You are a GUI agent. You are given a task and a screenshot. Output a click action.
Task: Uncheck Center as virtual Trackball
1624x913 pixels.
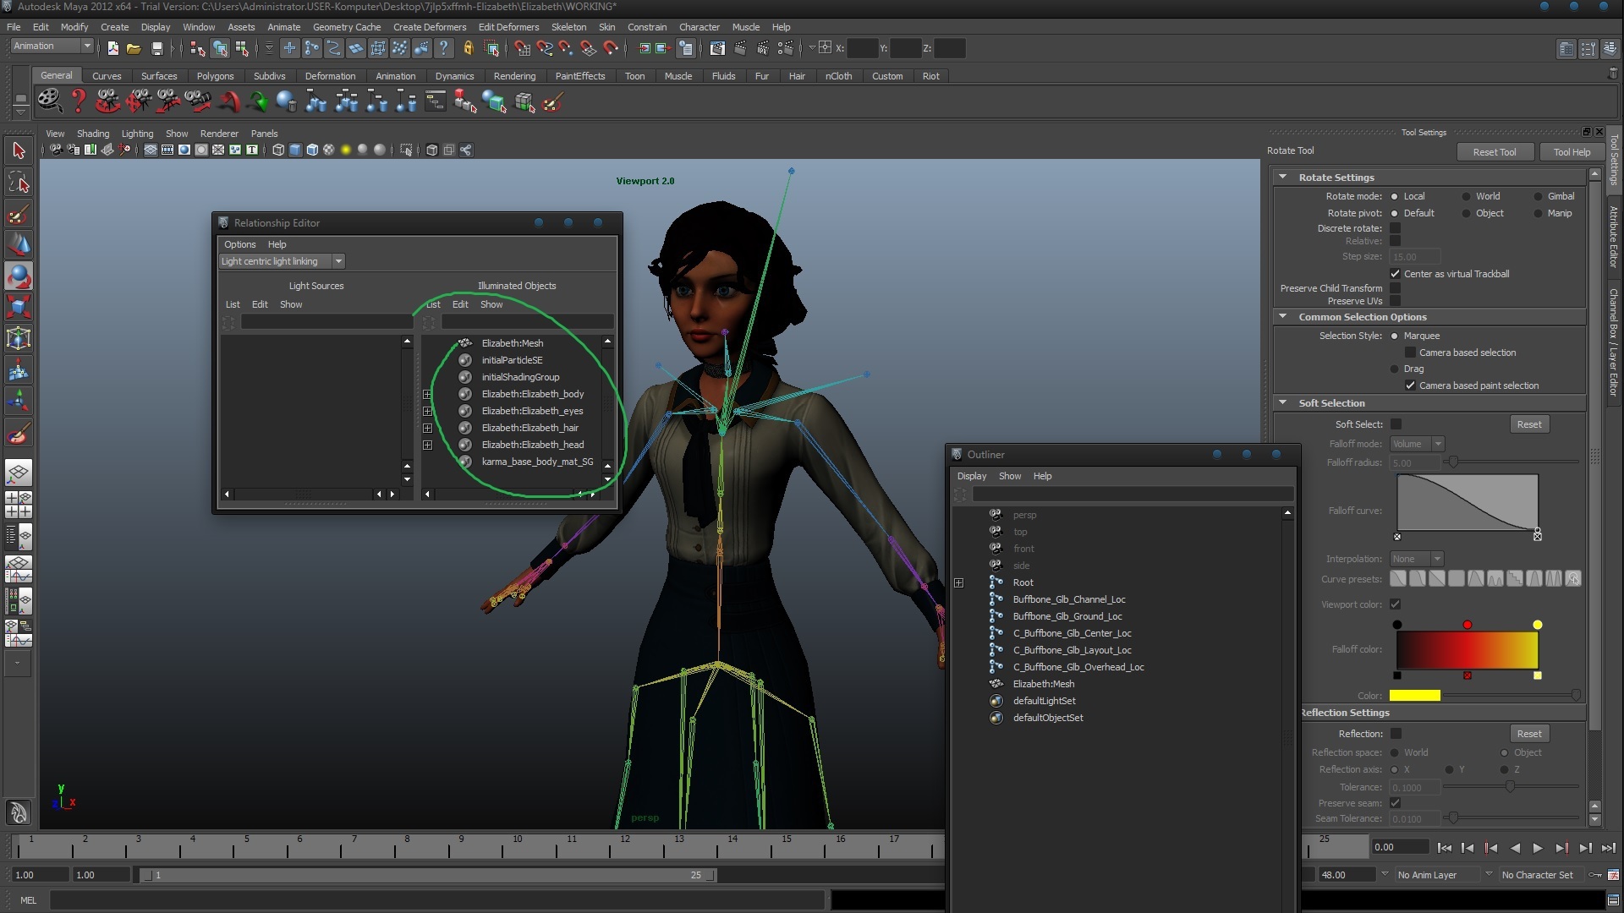pos(1396,274)
